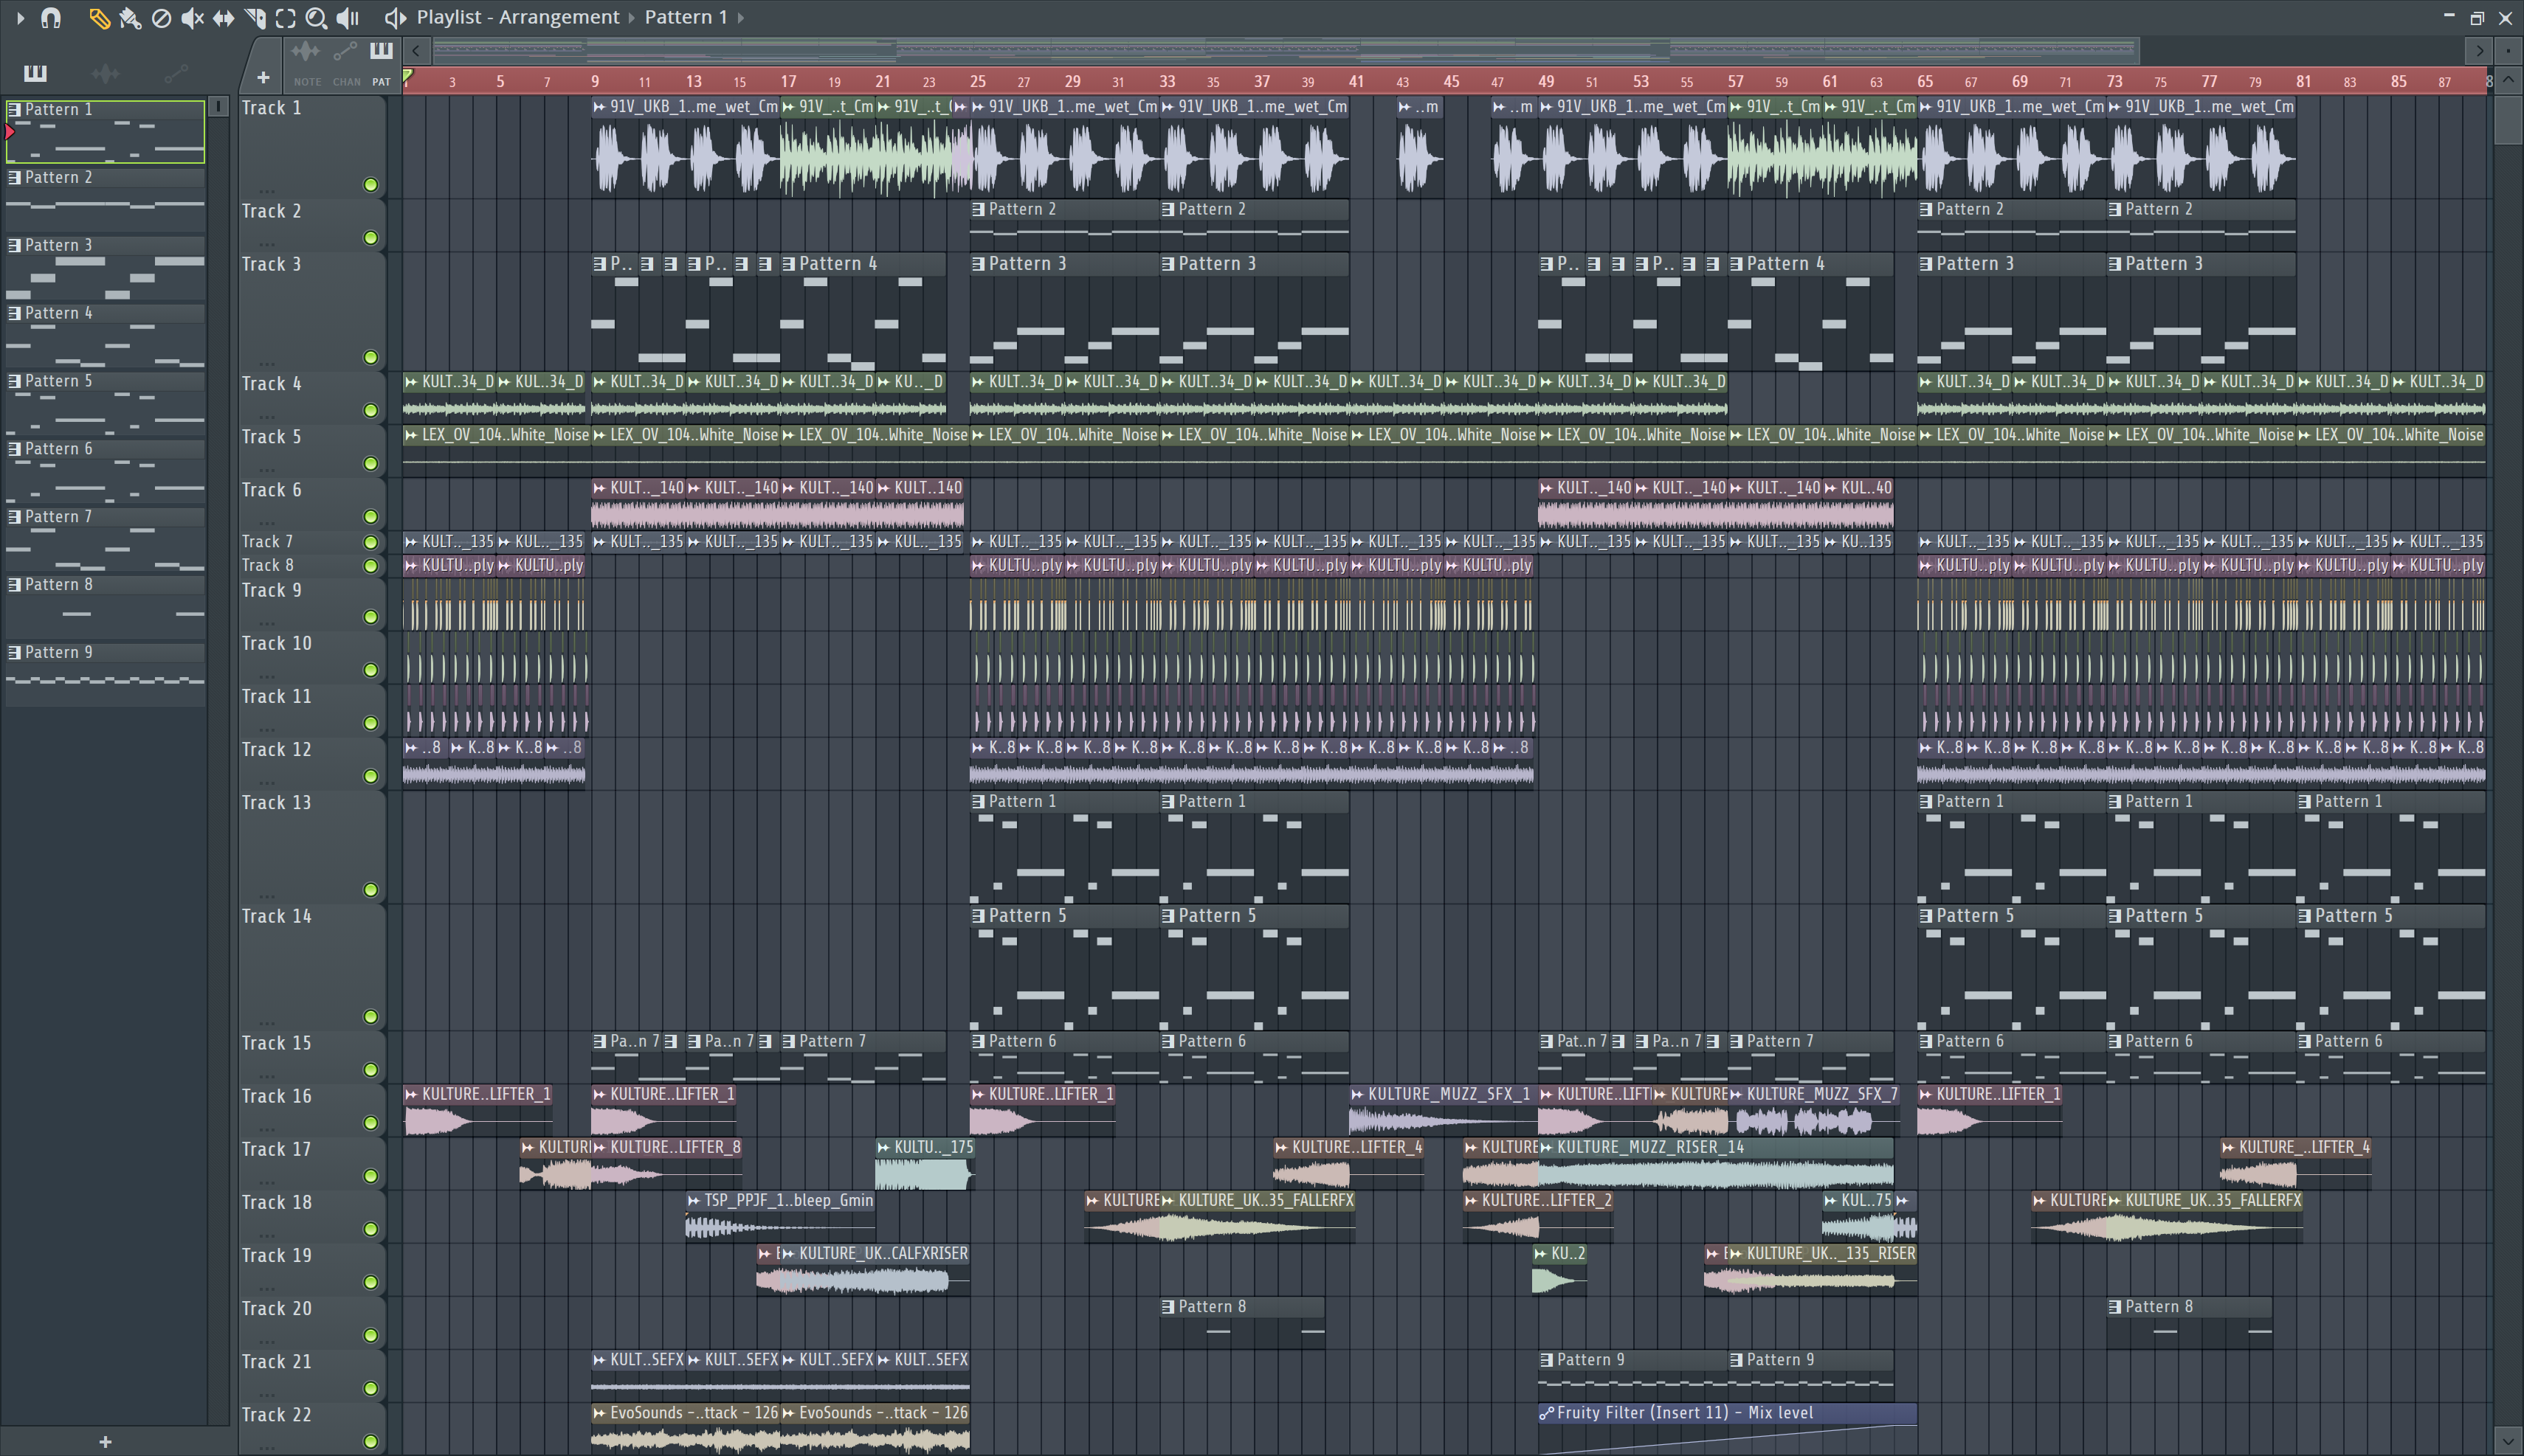Open arrangement list arrow after Arrangement
Image resolution: width=2524 pixels, height=1456 pixels.
632,18
